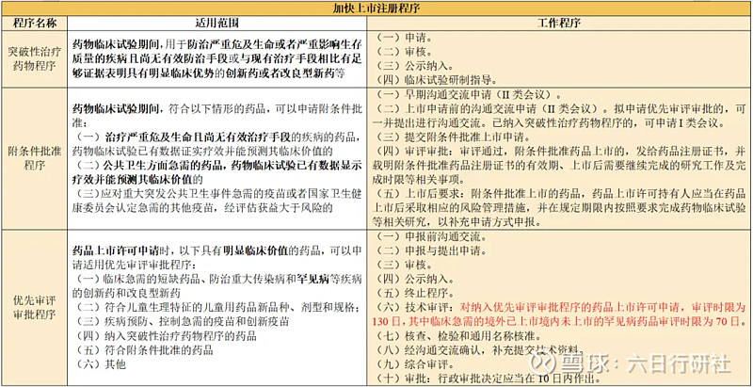The width and height of the screenshot is (753, 387).
Task: Click the step （五）终止程序
Action: pyautogui.click(x=414, y=293)
